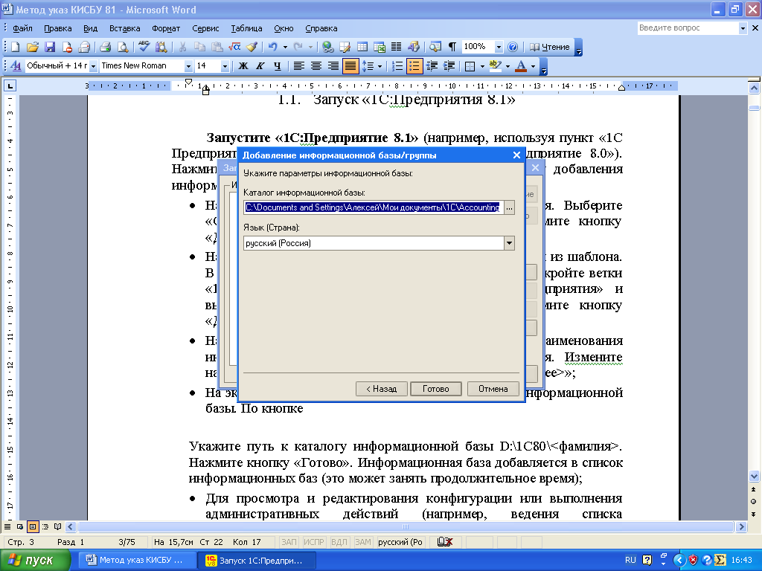Screen dimensions: 762x571
Task: Save the document with floppy icon
Action: pos(50,47)
